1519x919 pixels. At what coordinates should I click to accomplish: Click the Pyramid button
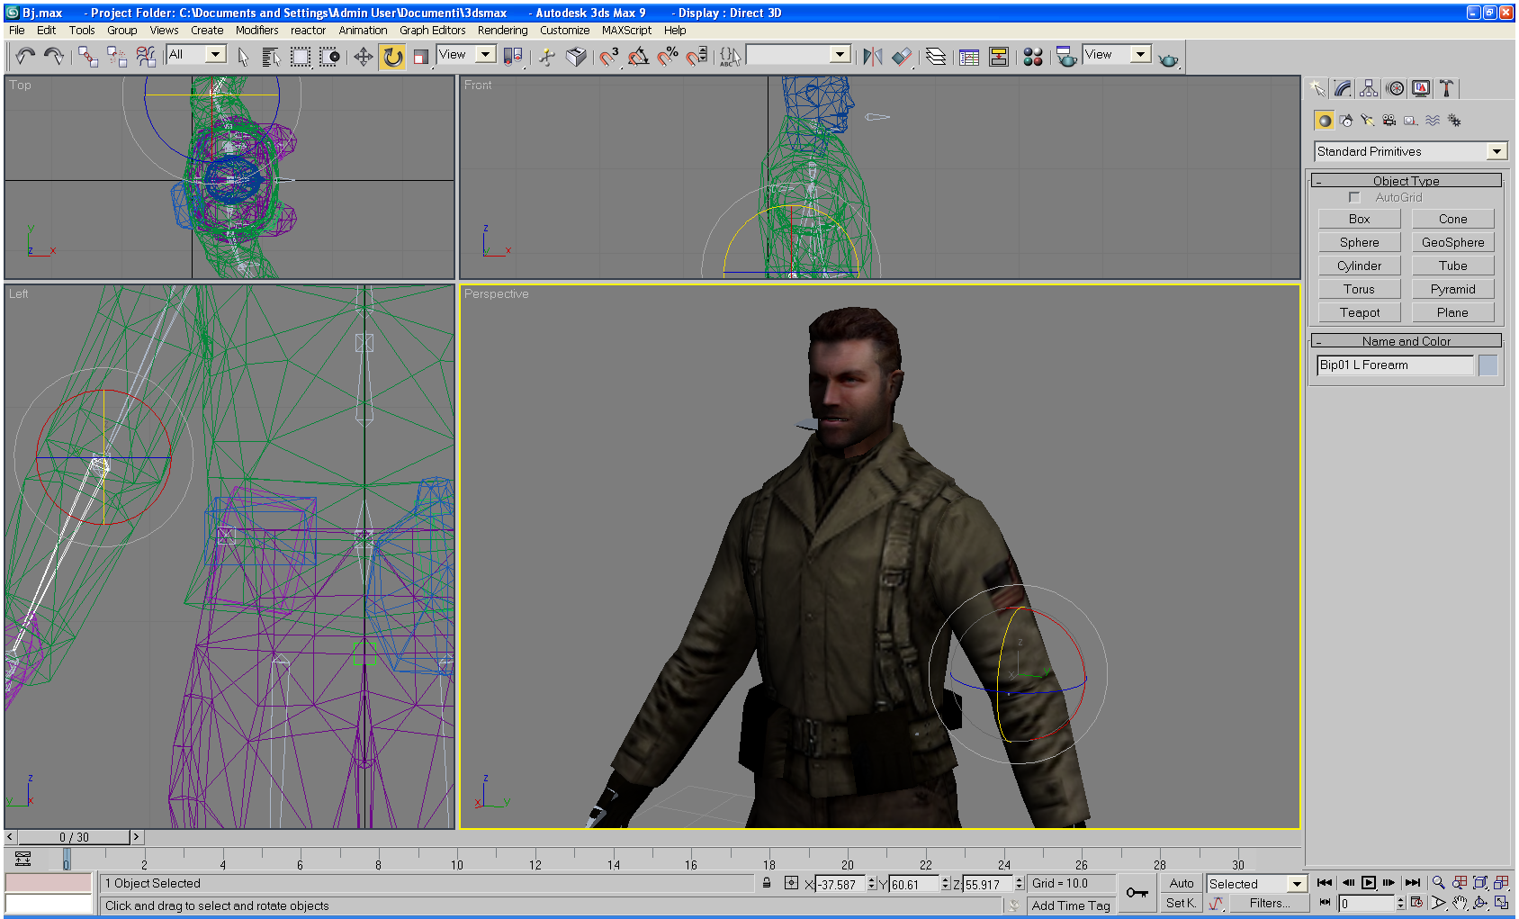click(1452, 289)
